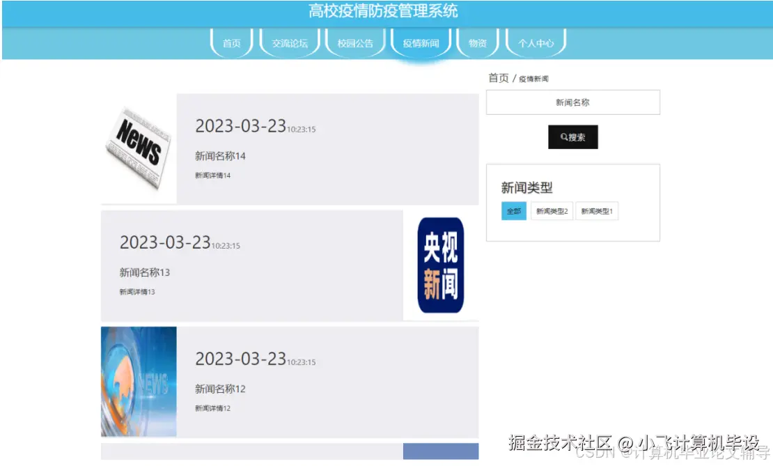Click the 搜索 search button
Viewport: 773px width, 466px height.
tap(573, 137)
